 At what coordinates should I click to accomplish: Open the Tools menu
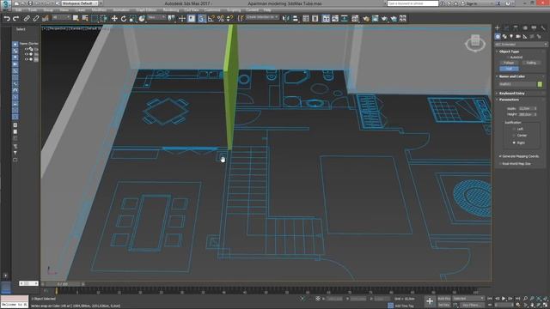pos(33,10)
